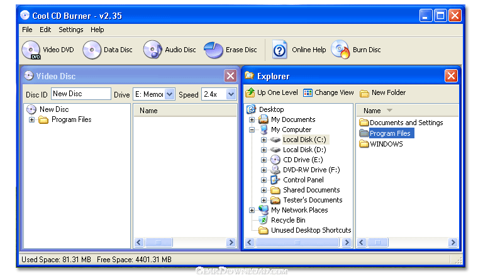Click the Desktop icon in the Explorer tree
483x276 pixels.
pyautogui.click(x=252, y=109)
